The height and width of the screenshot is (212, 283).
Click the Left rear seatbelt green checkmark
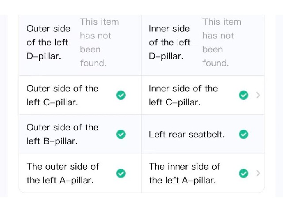[x=244, y=134]
